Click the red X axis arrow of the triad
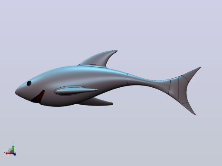This screenshot has height=166, width=222. tap(9, 153)
